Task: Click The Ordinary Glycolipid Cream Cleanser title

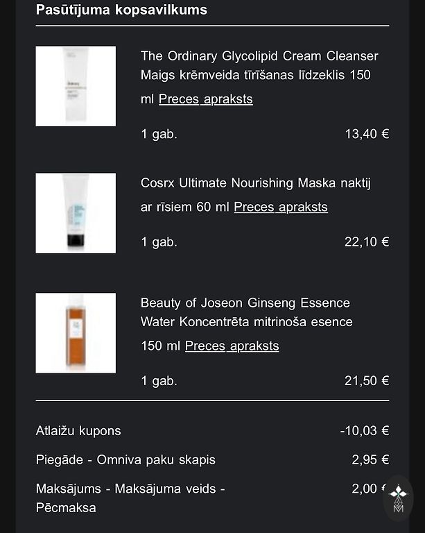Action: point(259,56)
